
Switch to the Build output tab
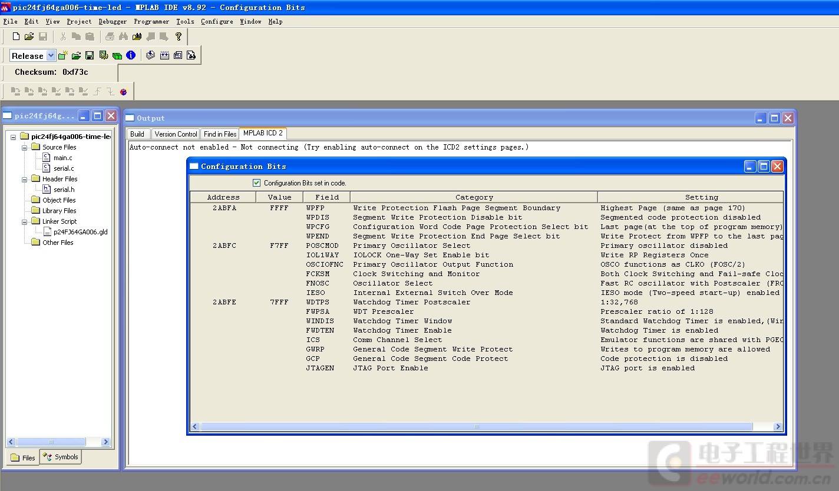point(137,134)
